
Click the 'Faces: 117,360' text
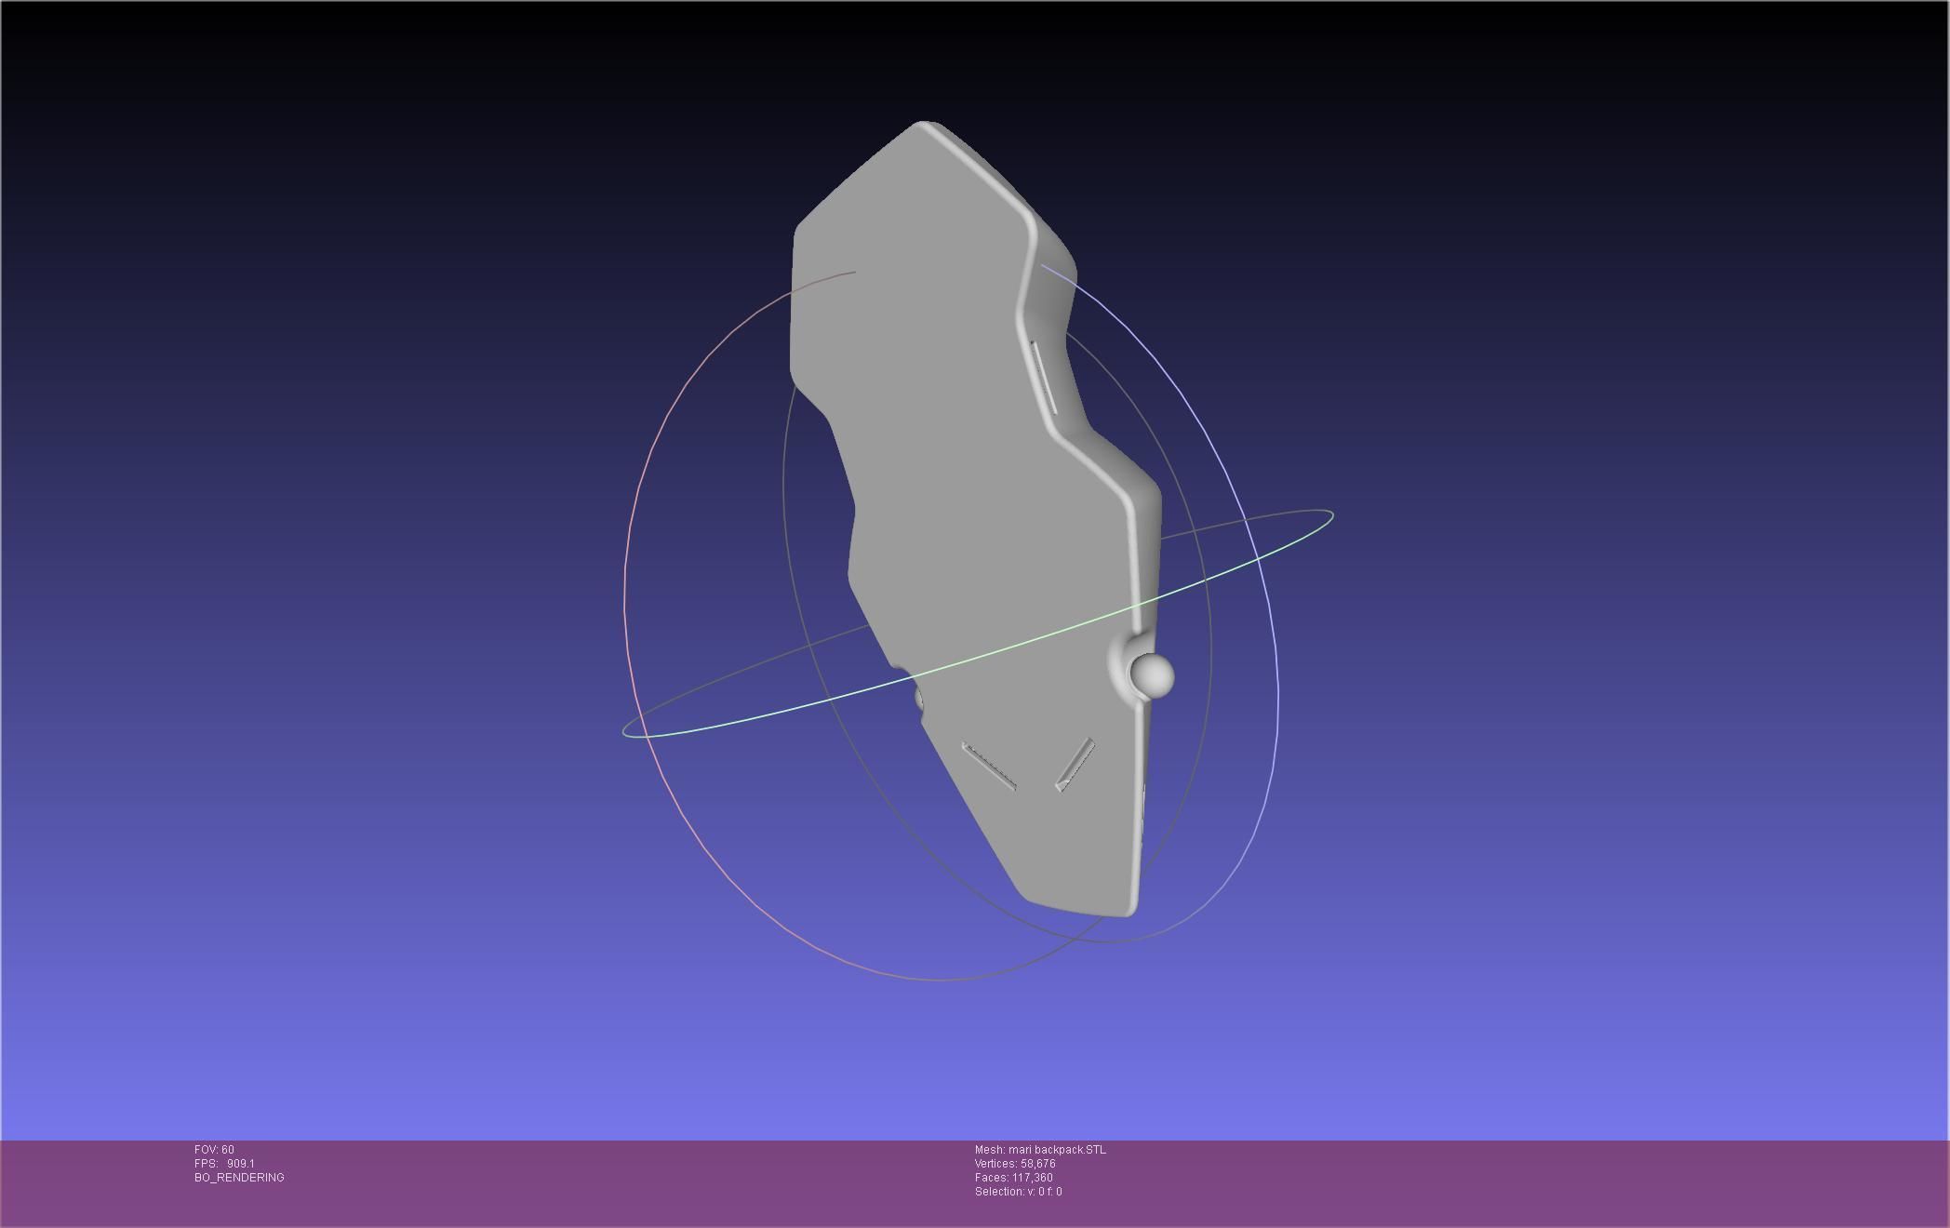click(x=1014, y=1178)
